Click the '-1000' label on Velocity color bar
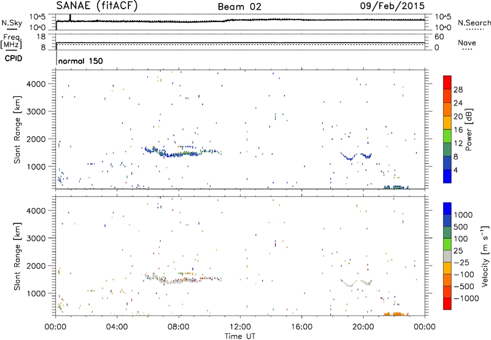 tap(466, 298)
